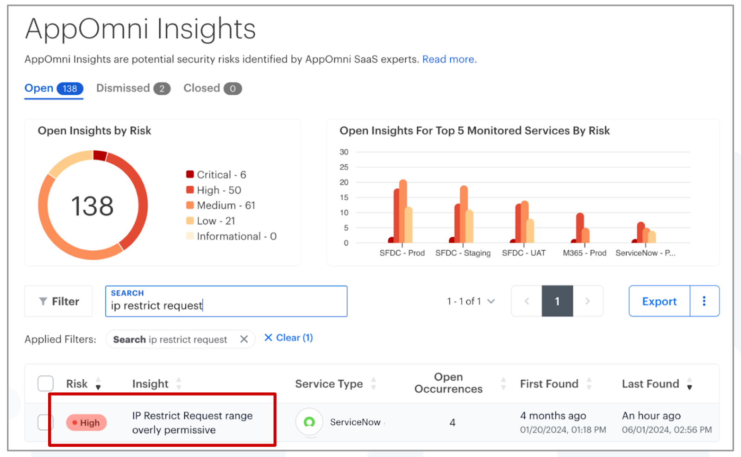Viewport: 741px width, 457px height.
Task: Remove the 'ip restrict request' filter chip
Action: pos(244,339)
